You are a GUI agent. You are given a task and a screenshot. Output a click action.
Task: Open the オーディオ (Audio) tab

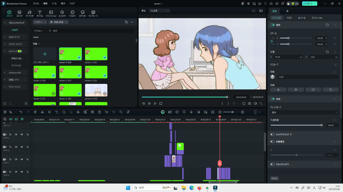29,14
